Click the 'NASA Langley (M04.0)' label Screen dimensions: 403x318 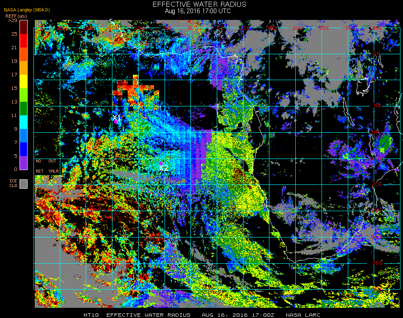point(27,10)
